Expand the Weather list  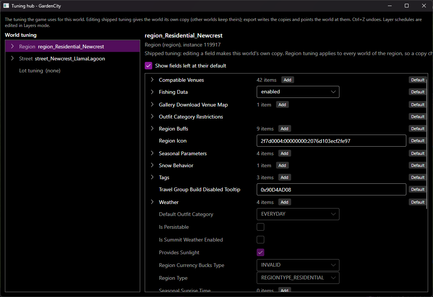[152, 202]
